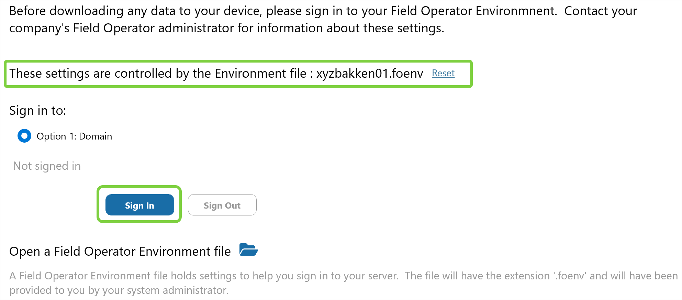Click "Contact your" at the intro's end
The width and height of the screenshot is (682, 300).
tap(601, 11)
